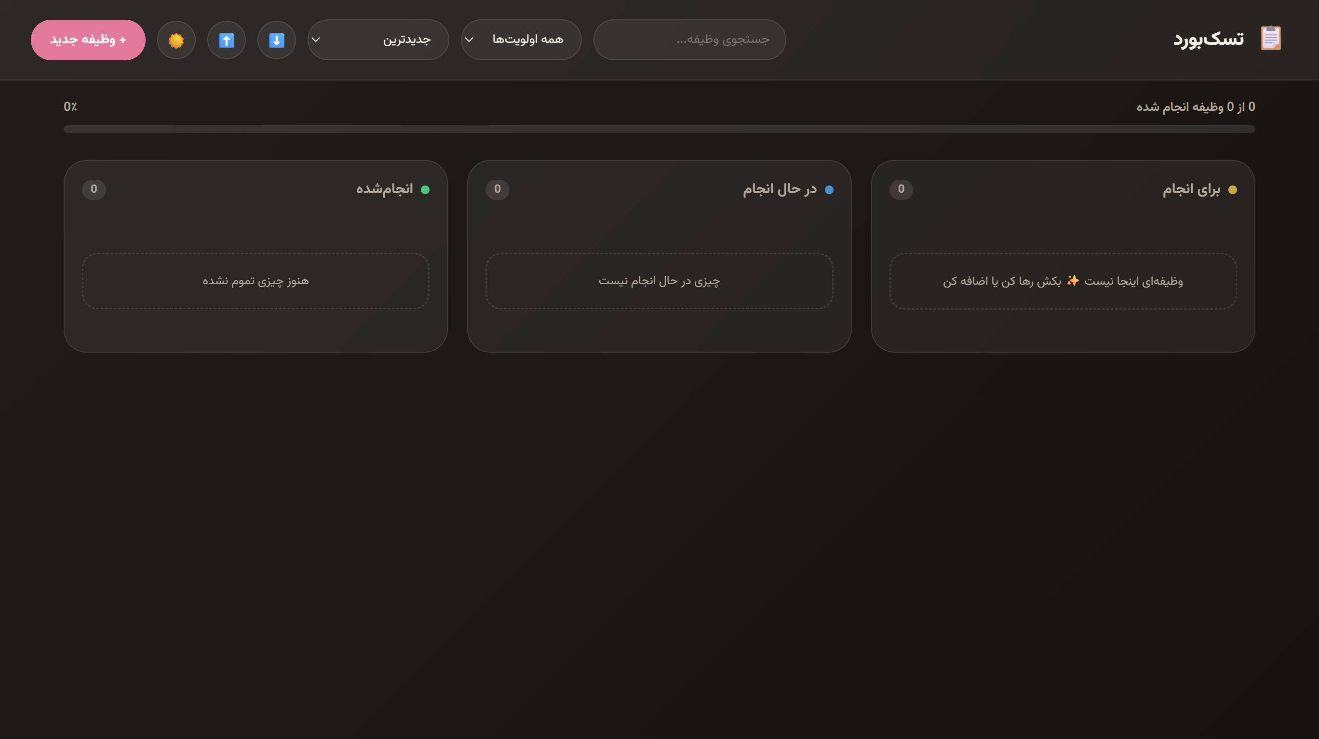1319x739 pixels.
Task: Click the clipboard logo icon
Action: point(1270,39)
